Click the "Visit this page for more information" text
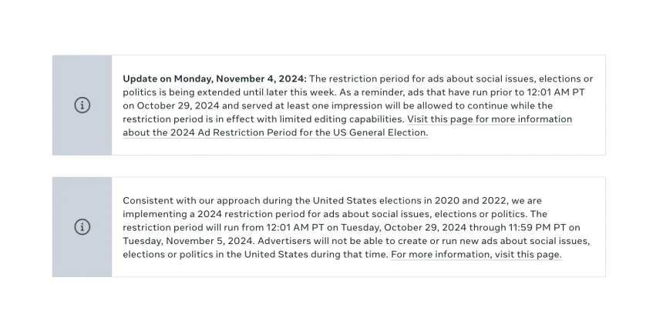Image resolution: width=663 pixels, height=331 pixels. [x=490, y=119]
